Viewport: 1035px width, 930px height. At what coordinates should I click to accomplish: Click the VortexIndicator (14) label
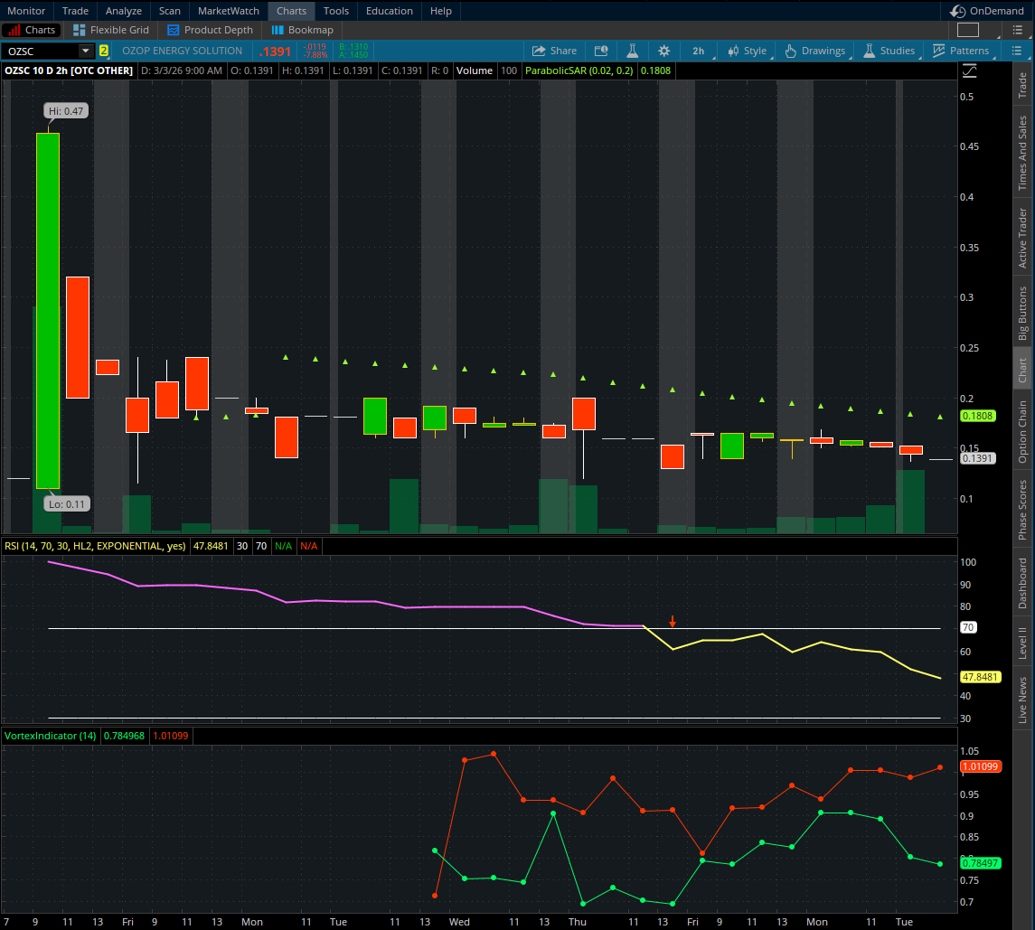click(50, 736)
